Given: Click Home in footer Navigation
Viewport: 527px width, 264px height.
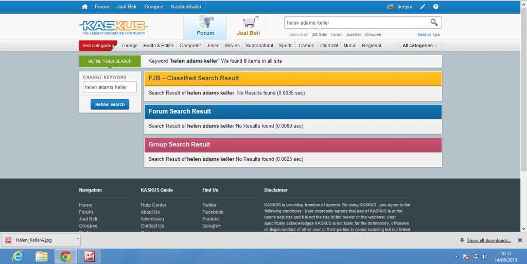Looking at the screenshot, I should tap(85, 205).
